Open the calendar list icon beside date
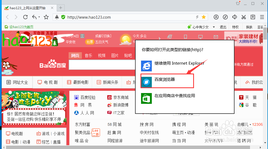This screenshot has height=149, width=268. point(82,36)
